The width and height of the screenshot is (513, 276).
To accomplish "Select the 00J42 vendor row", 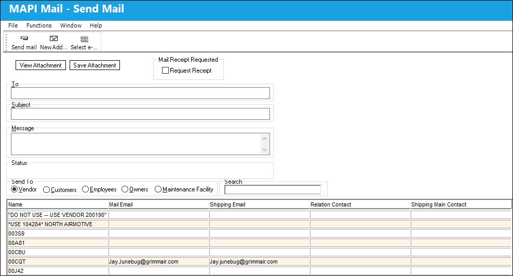I will (x=259, y=271).
